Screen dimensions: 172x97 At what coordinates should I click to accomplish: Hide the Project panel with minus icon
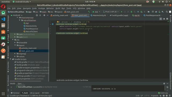(48, 15)
